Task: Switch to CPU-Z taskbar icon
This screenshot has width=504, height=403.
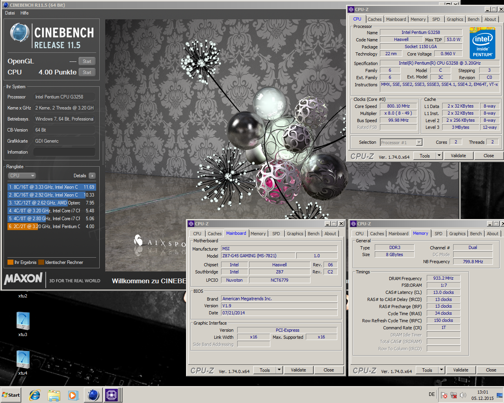Action: 112,395
